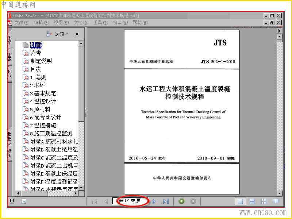Open the 4 温控设计 bookmark

click(x=43, y=101)
